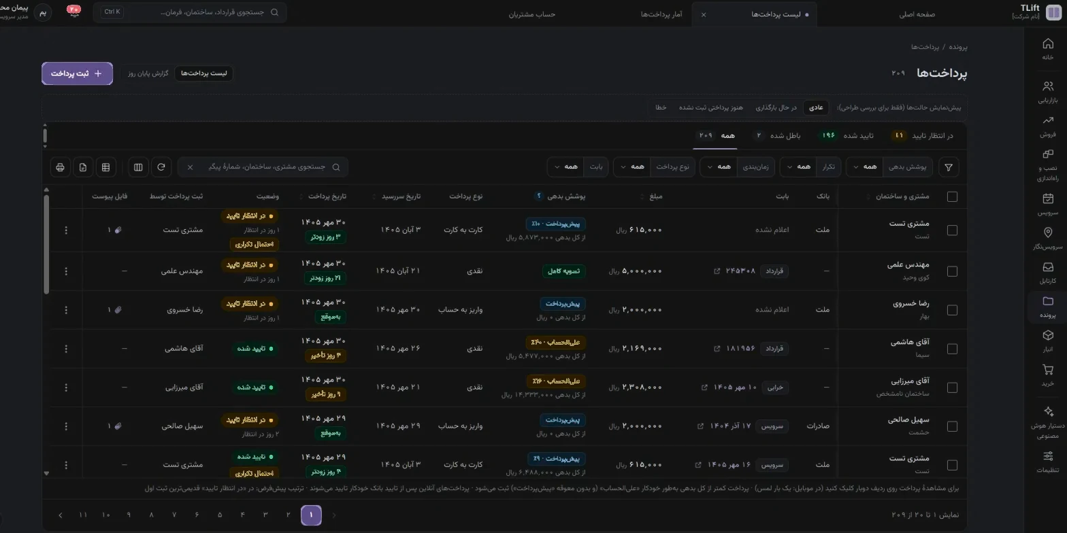
Task: Check the row checkbox for آقای هاشمی
Action: click(952, 349)
